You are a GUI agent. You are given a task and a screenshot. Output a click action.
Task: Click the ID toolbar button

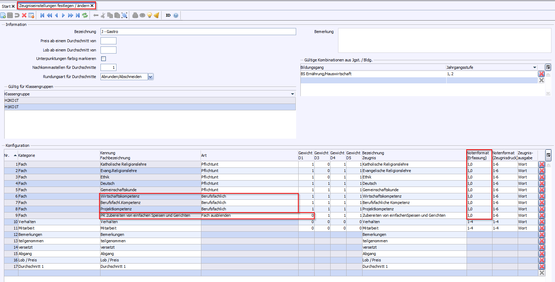(x=168, y=15)
